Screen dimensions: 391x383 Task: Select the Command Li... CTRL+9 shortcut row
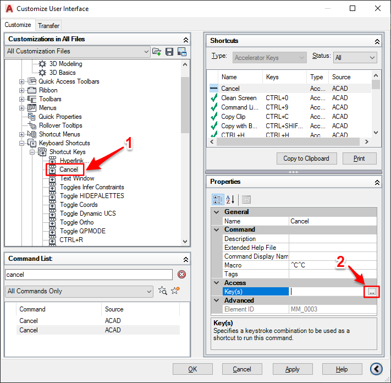[290, 107]
